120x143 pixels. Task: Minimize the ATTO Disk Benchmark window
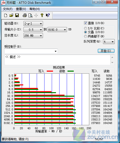pyautogui.click(x=96, y=2)
